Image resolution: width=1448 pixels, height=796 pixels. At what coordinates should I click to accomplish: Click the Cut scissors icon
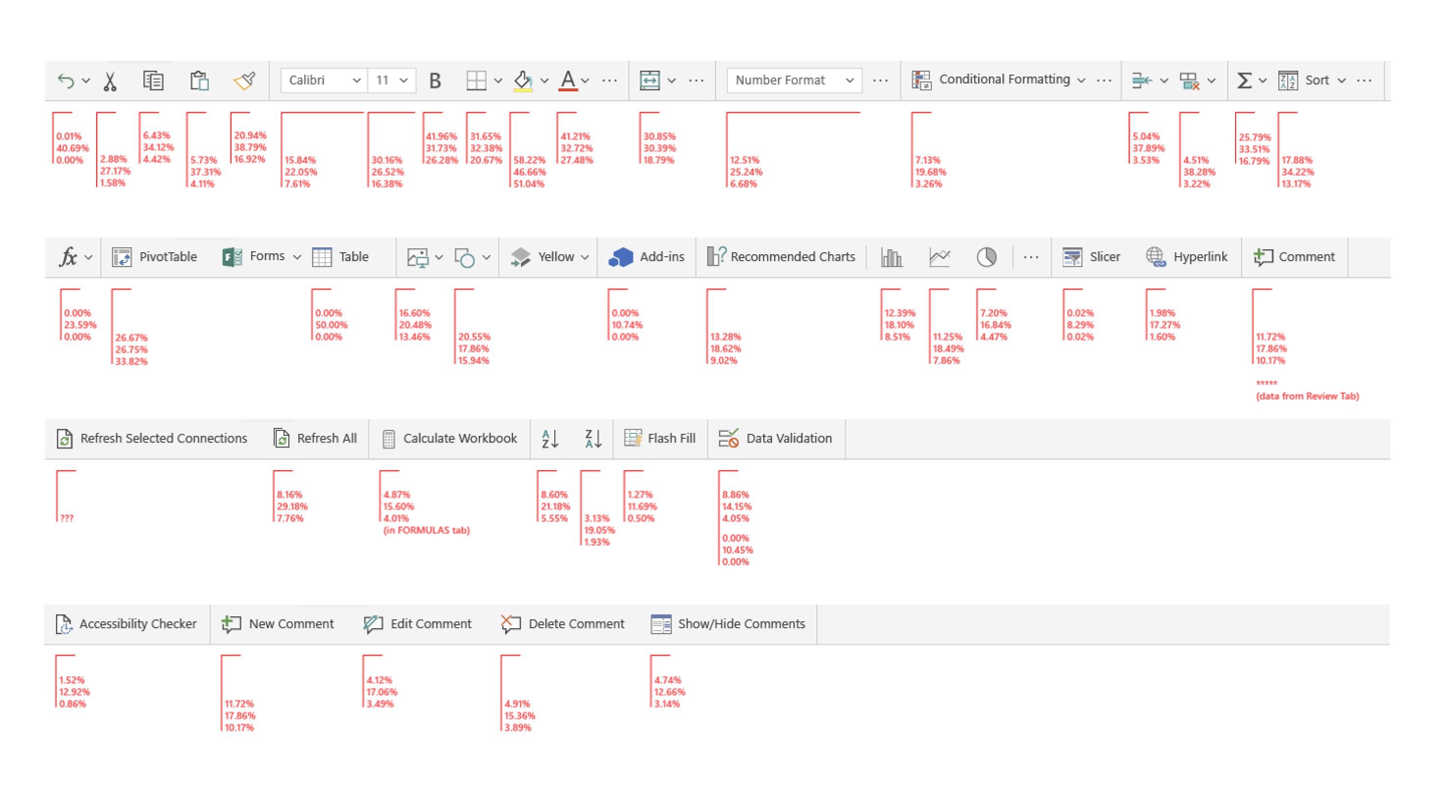pos(110,80)
